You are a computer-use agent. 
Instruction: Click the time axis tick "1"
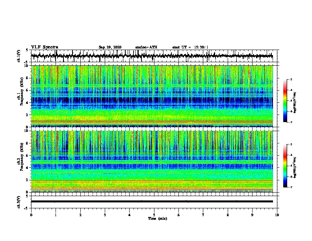56,215
